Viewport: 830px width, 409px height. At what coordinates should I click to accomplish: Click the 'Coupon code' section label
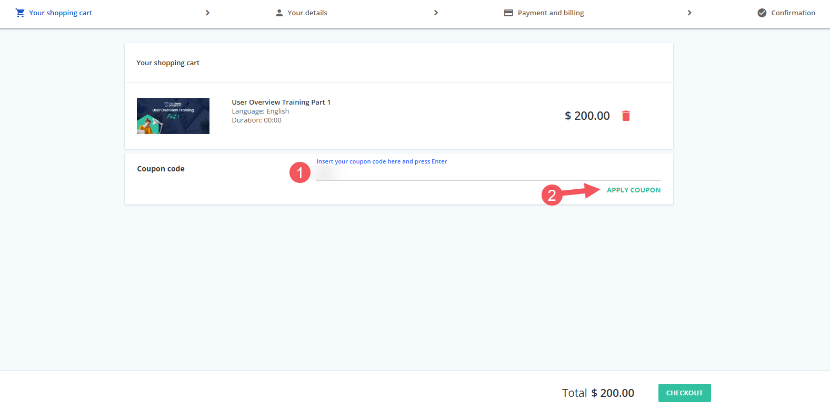point(161,169)
